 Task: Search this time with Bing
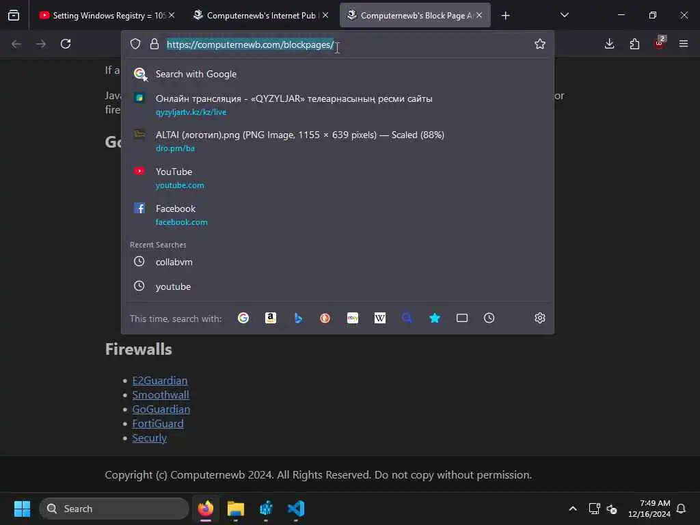298,318
